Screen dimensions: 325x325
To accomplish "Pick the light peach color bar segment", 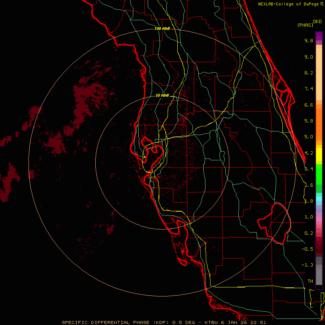I will coord(319,74).
